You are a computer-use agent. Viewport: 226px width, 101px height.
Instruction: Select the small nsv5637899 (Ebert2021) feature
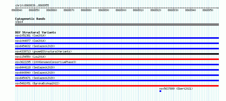160,91
